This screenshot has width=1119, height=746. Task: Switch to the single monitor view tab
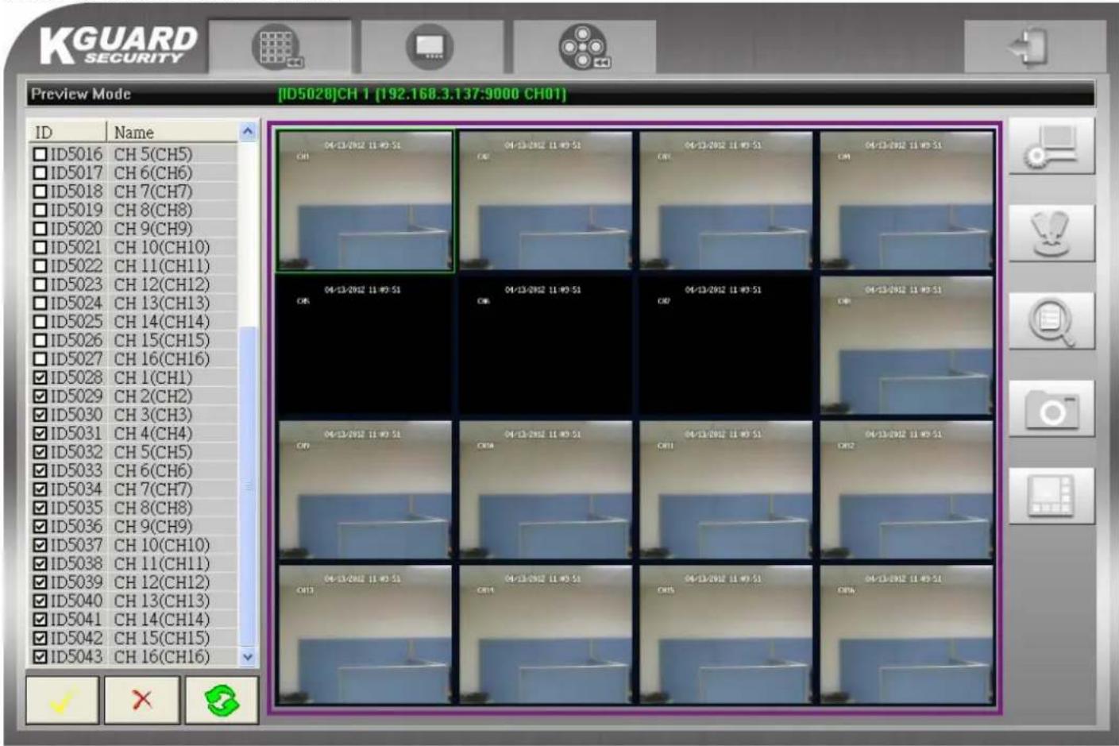[430, 47]
